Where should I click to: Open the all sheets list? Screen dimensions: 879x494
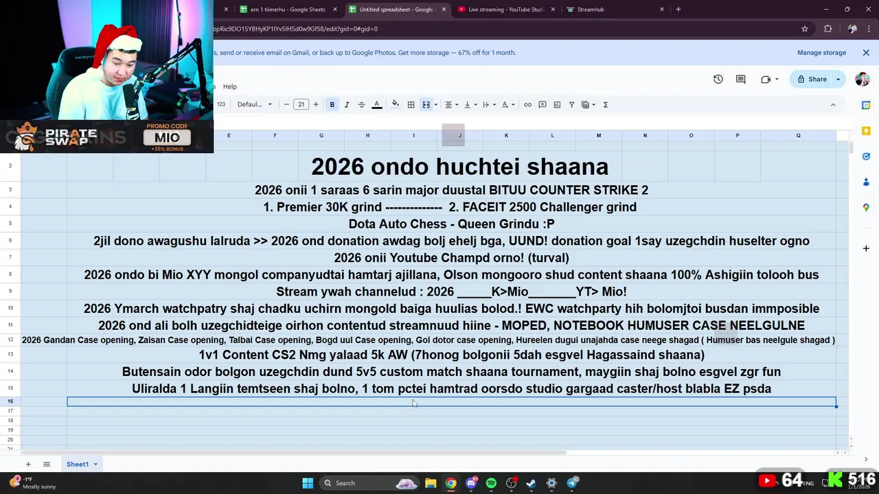coord(47,464)
